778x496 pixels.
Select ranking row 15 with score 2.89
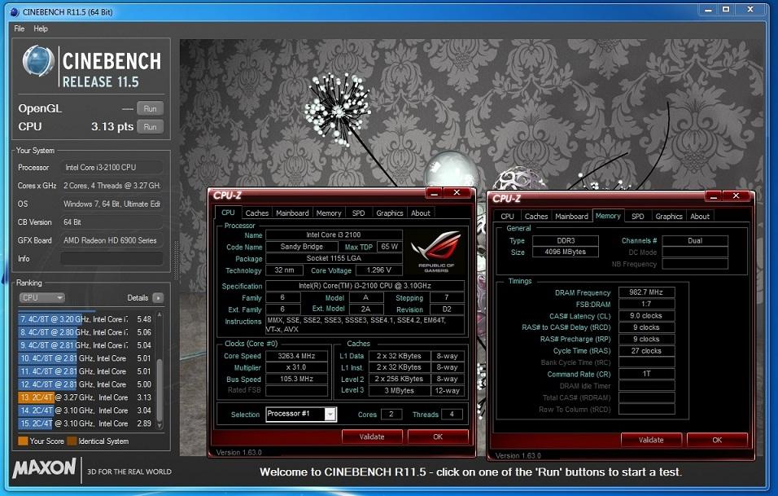[85, 424]
